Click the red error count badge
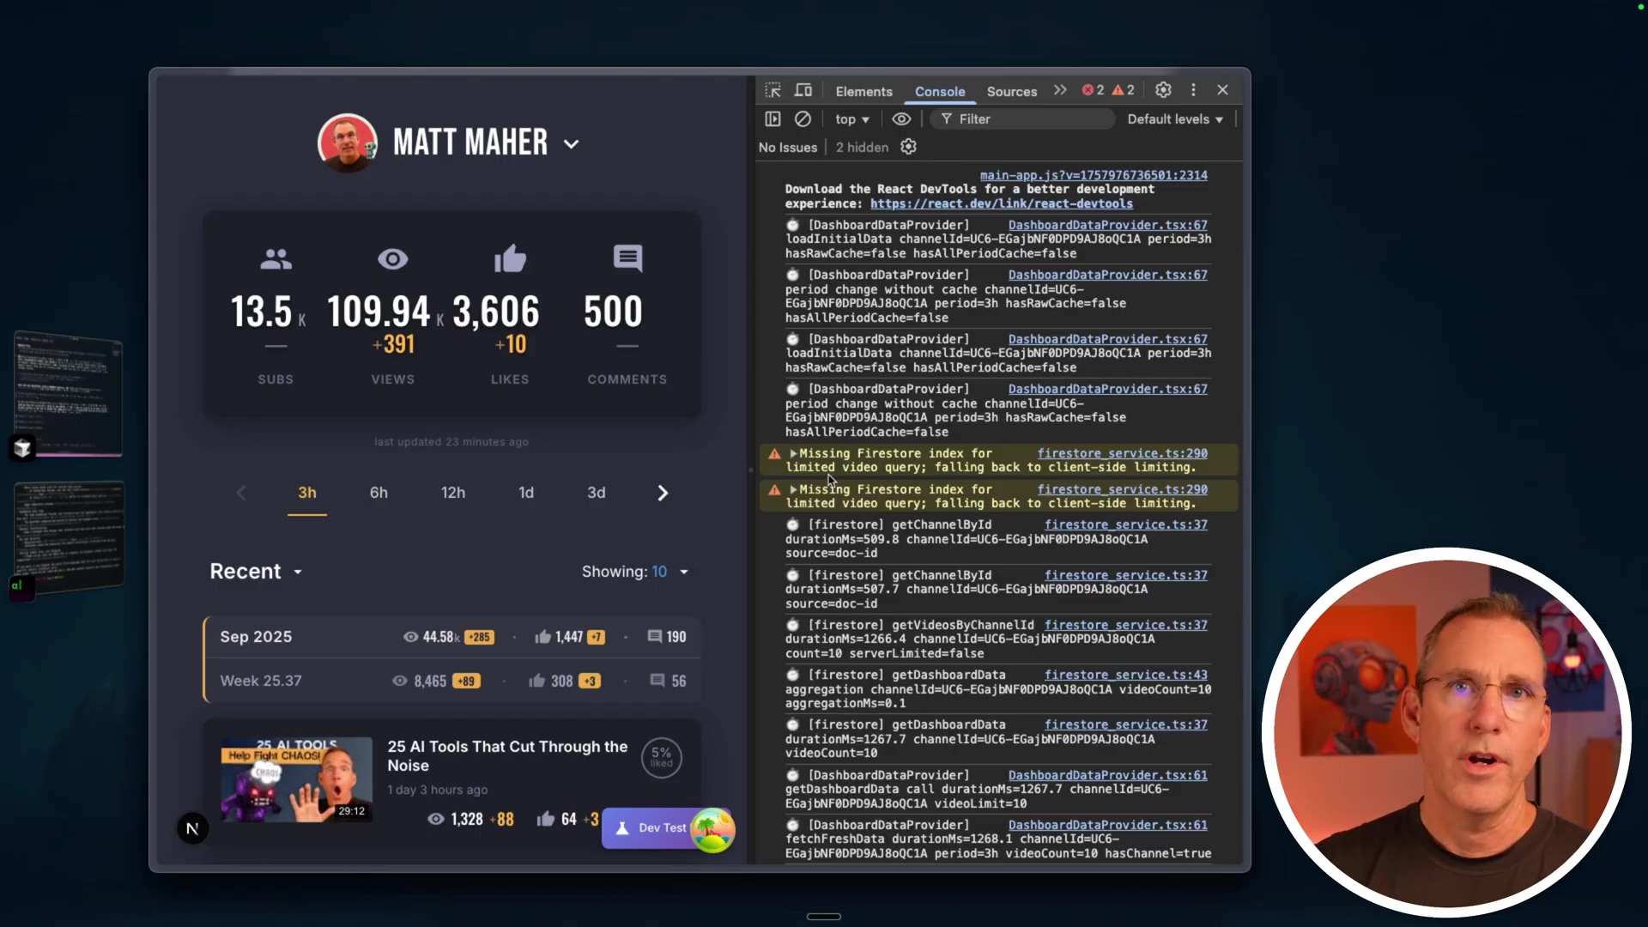Image resolution: width=1648 pixels, height=927 pixels. click(x=1093, y=90)
